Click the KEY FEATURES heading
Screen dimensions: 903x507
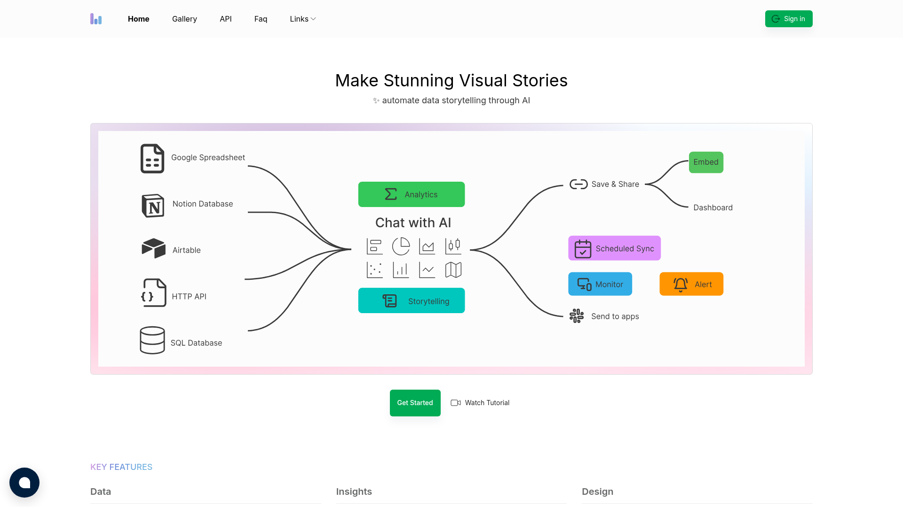coord(121,467)
